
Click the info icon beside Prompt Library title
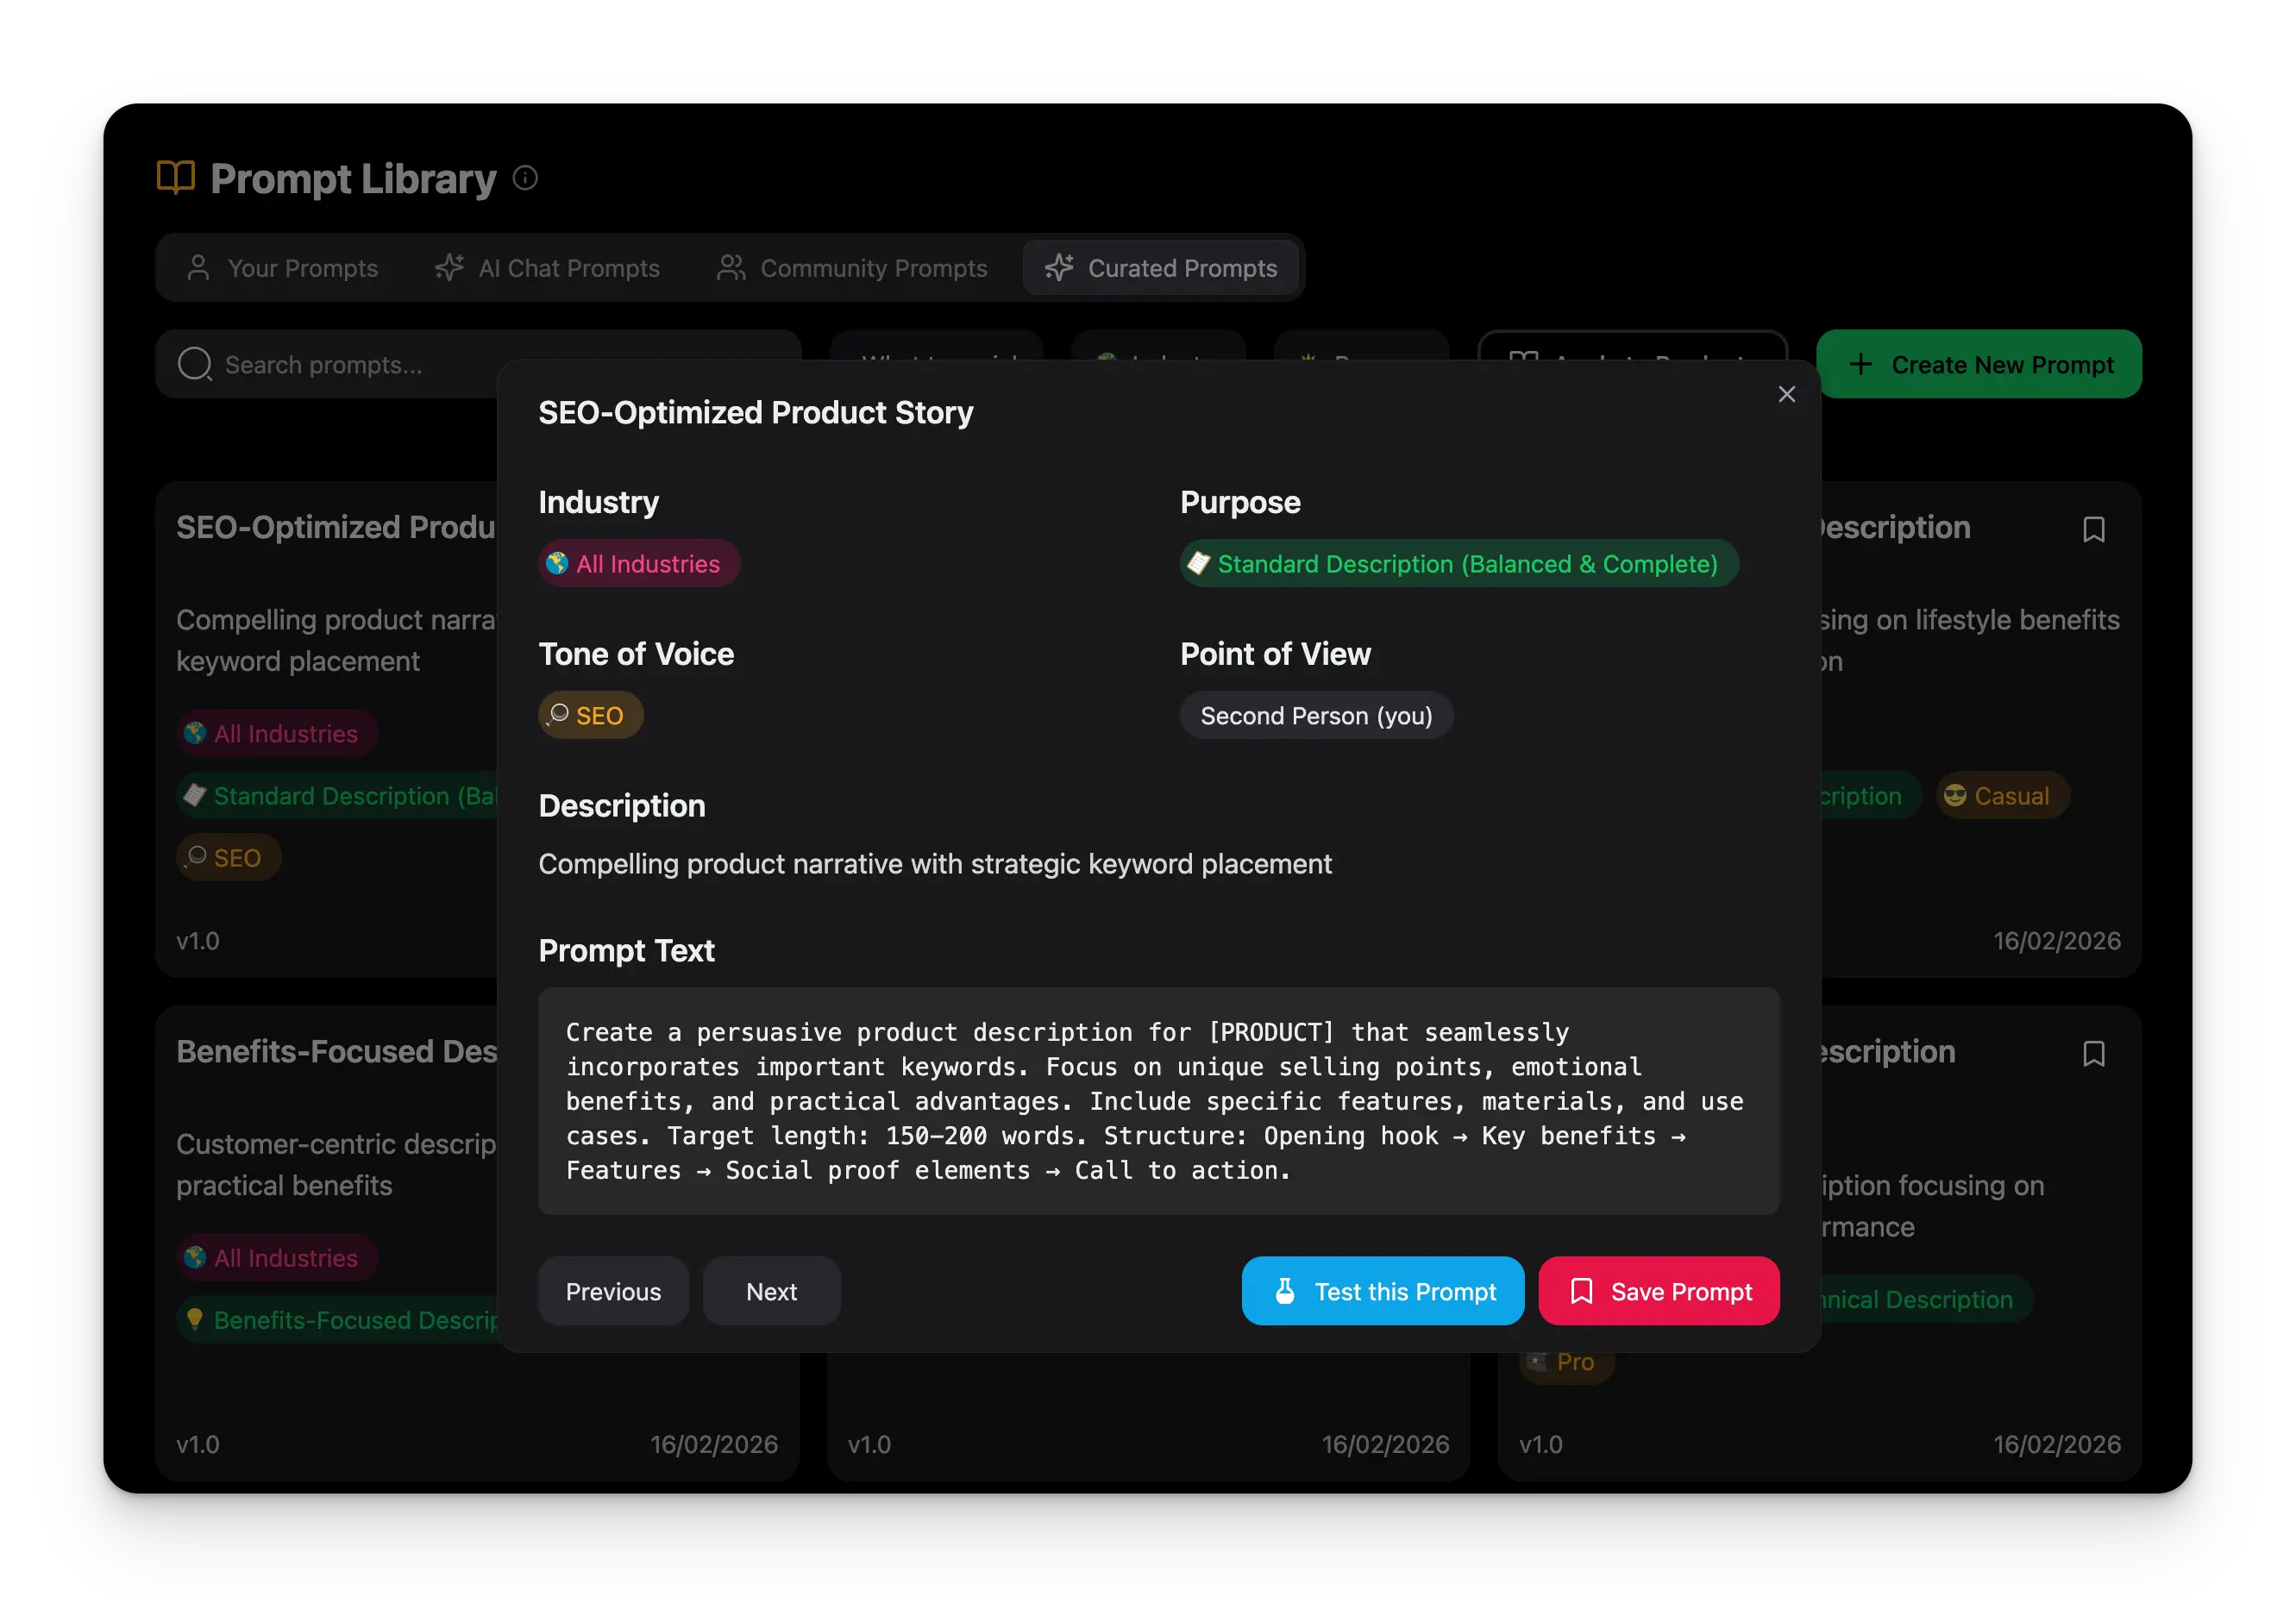(524, 178)
